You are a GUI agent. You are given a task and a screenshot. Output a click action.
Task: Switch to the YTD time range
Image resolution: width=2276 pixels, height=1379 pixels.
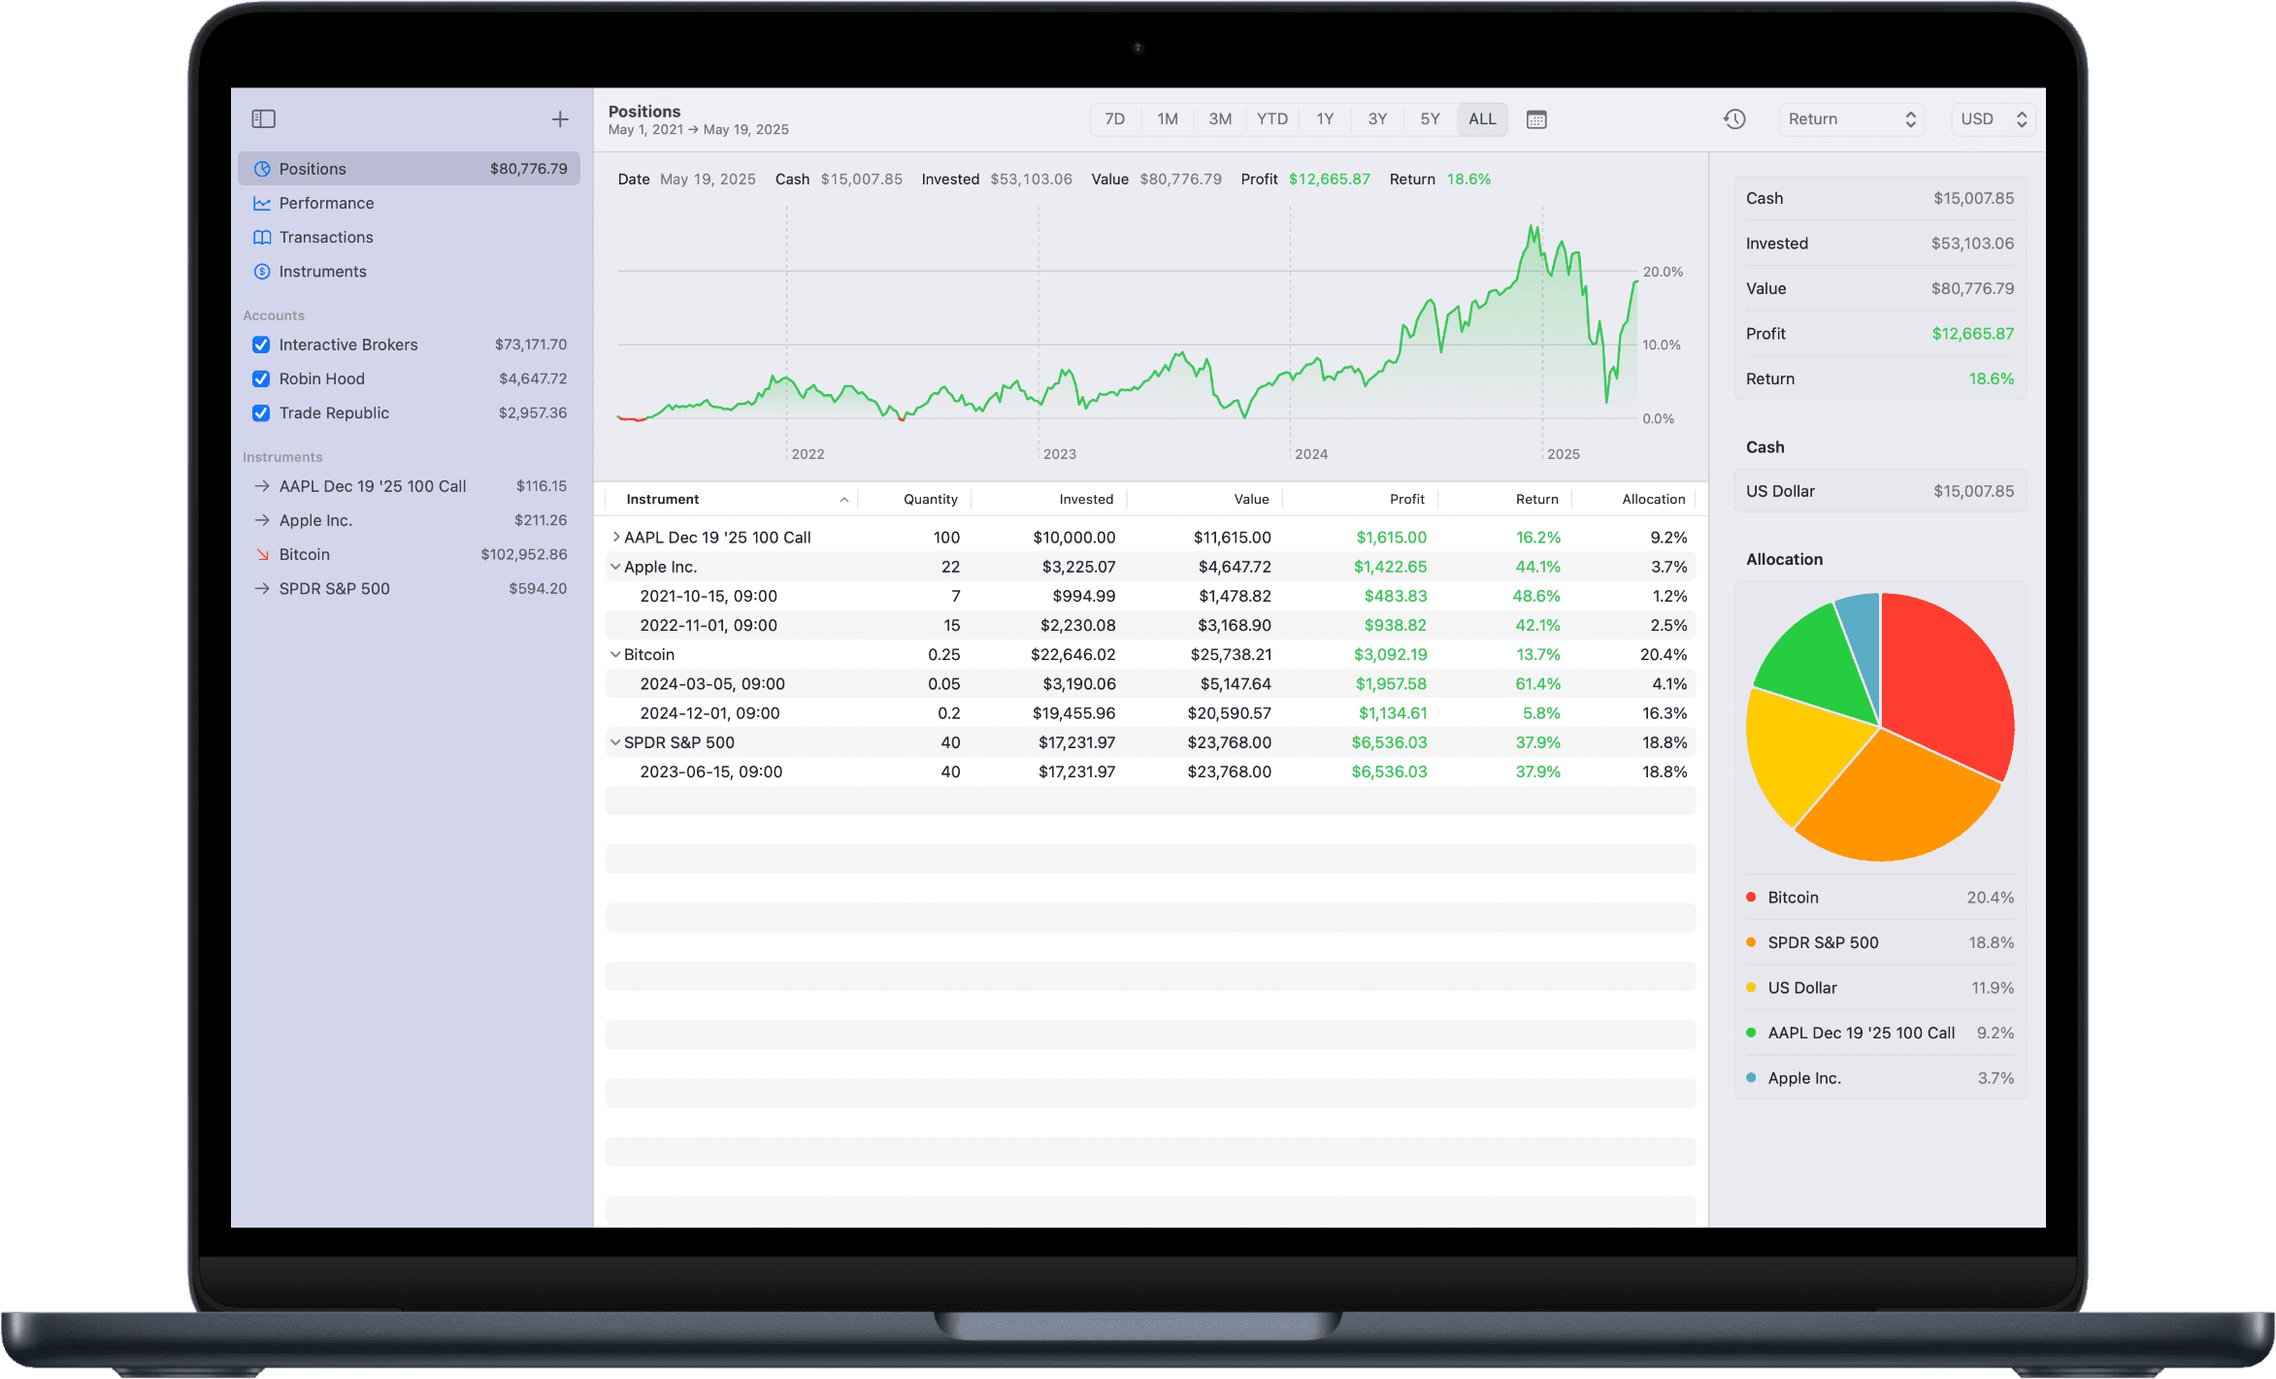(x=1271, y=118)
